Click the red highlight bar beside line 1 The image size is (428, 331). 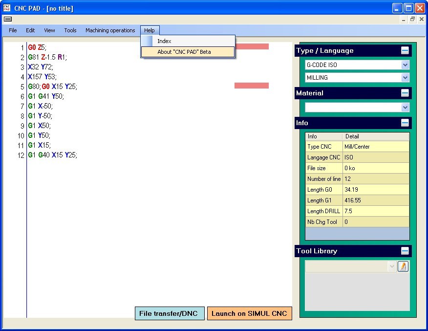click(251, 46)
